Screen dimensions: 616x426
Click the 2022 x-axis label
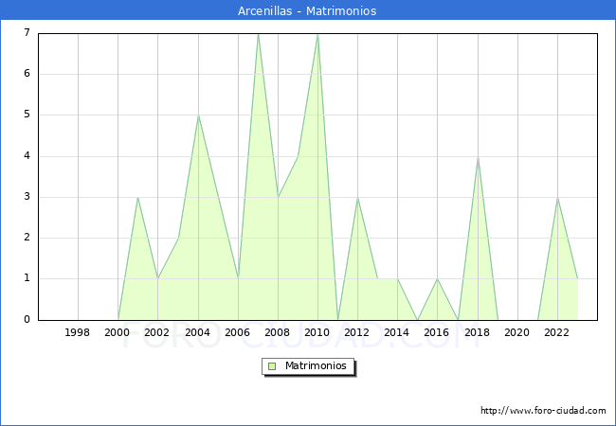coord(557,332)
